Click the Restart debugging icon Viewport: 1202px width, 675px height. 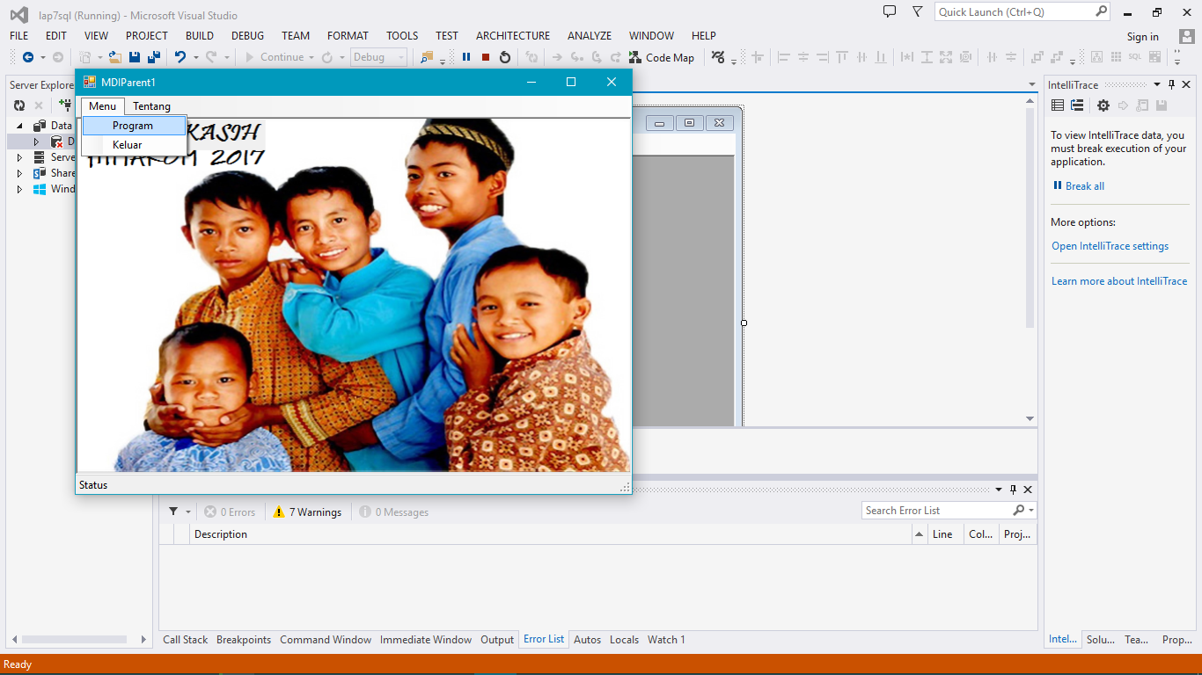[x=504, y=57]
